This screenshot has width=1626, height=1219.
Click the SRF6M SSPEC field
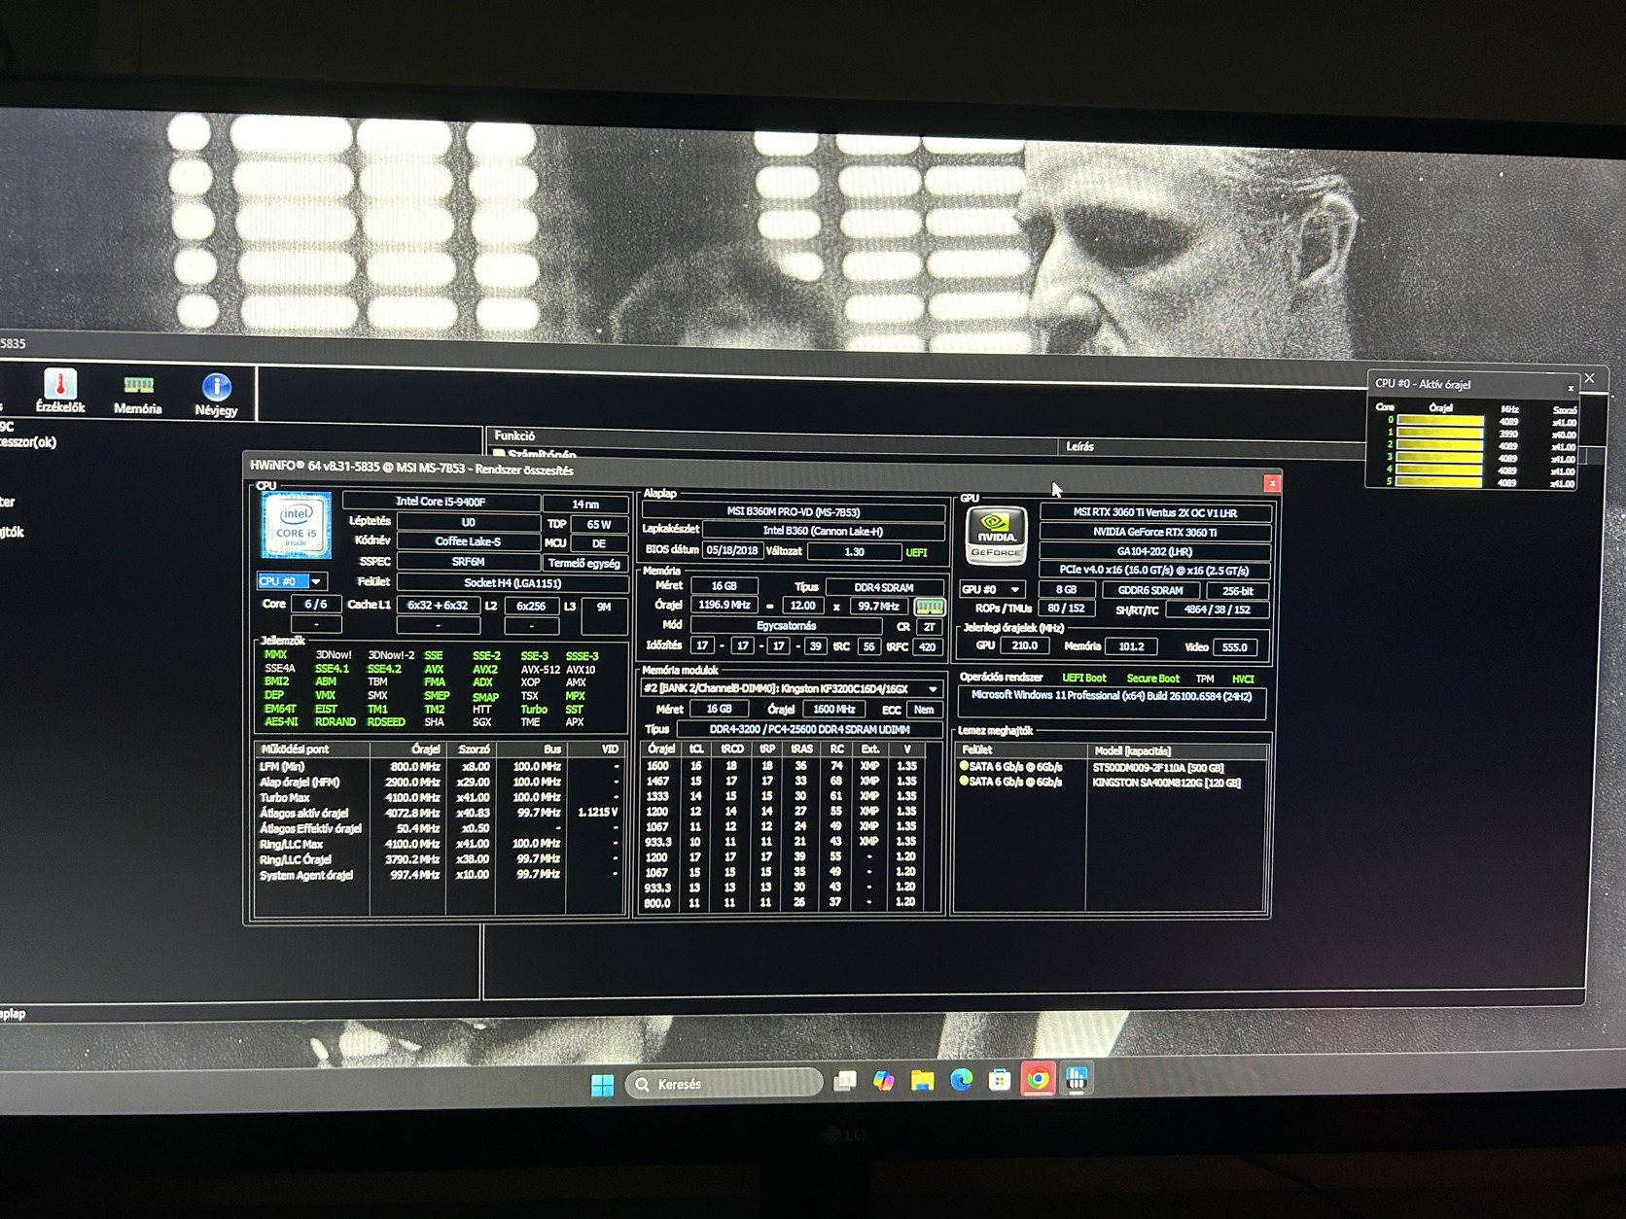tap(468, 562)
